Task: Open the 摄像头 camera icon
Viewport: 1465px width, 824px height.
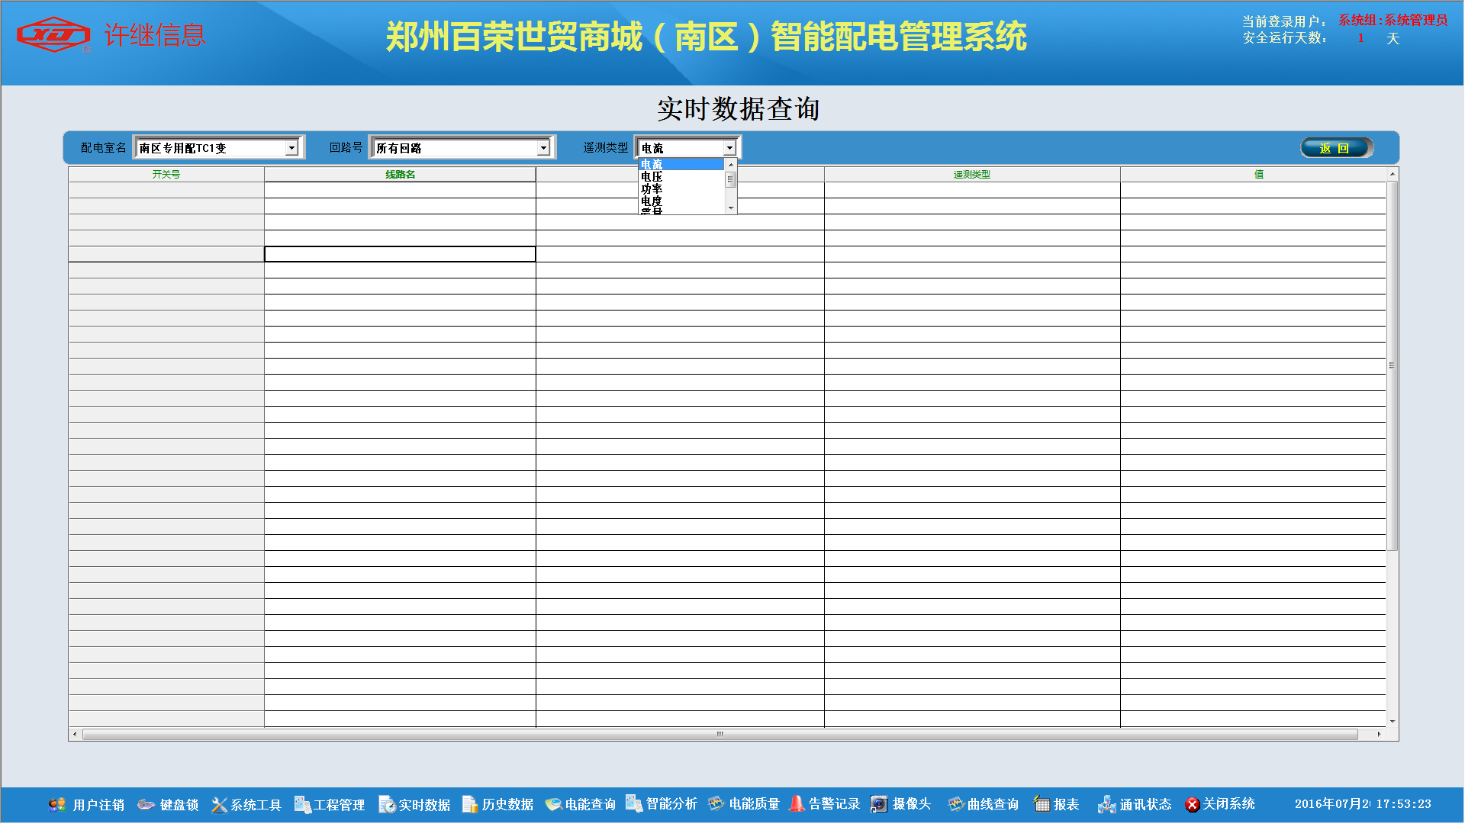Action: (879, 804)
